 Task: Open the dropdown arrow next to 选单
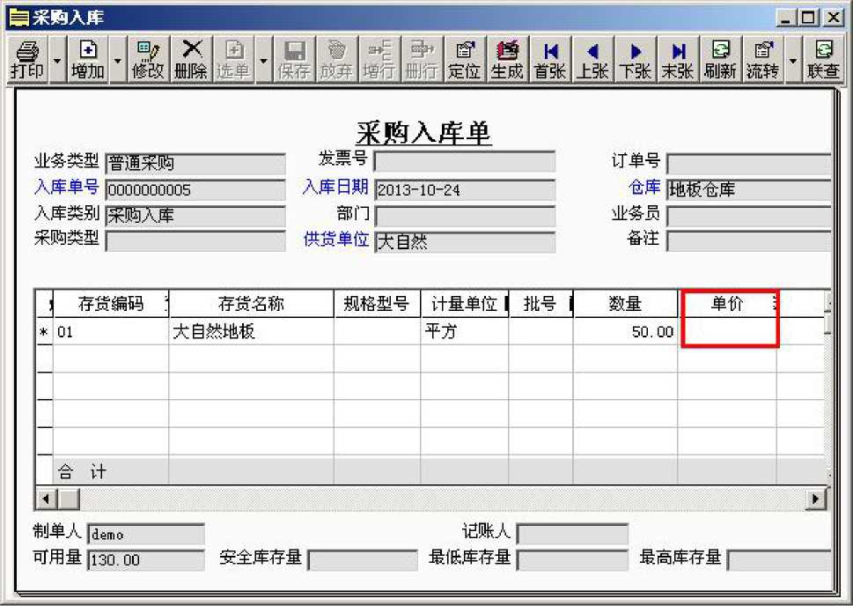point(264,59)
